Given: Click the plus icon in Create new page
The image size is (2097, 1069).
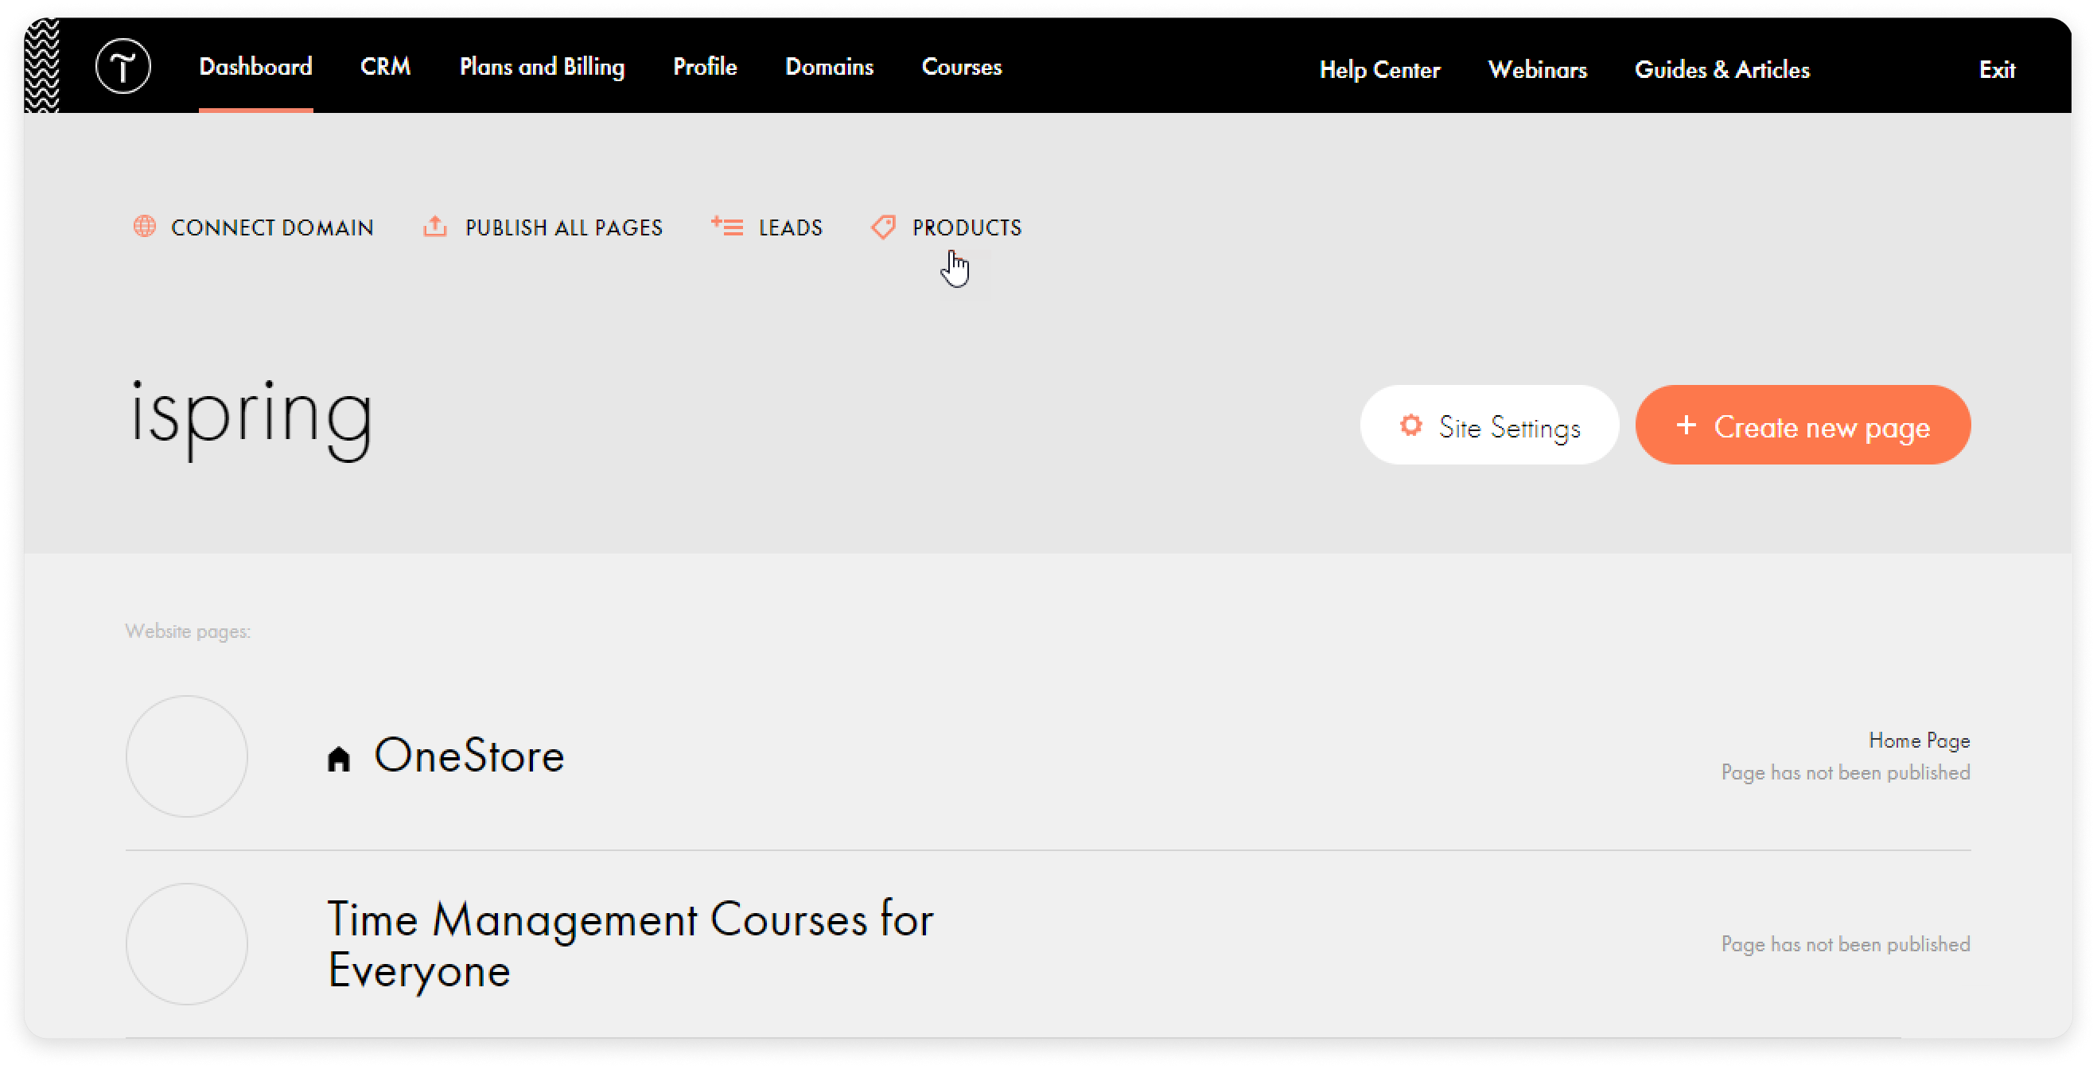Looking at the screenshot, I should tap(1686, 425).
